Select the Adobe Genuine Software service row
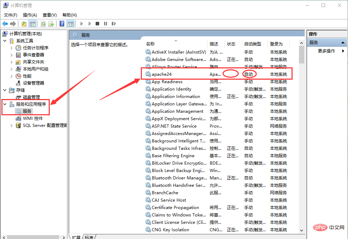 [x=216, y=60]
